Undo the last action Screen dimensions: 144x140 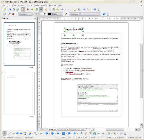click(x=63, y=9)
